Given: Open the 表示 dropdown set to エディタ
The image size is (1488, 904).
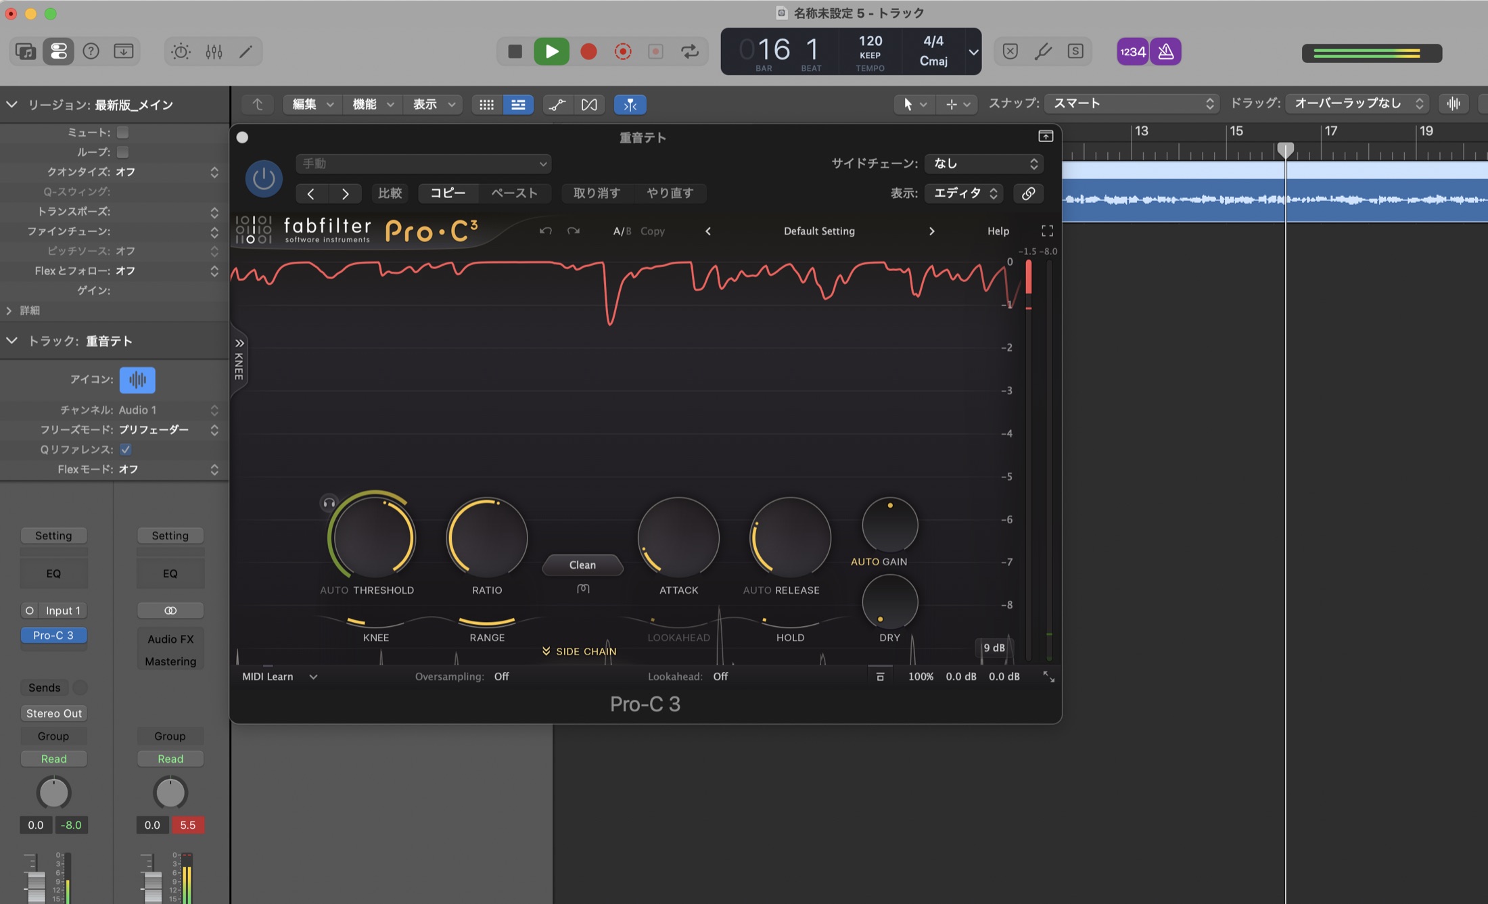Looking at the screenshot, I should [964, 193].
